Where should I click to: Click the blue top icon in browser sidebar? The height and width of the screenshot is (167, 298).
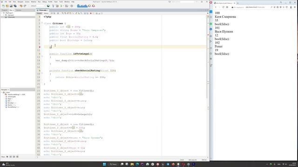[211, 12]
